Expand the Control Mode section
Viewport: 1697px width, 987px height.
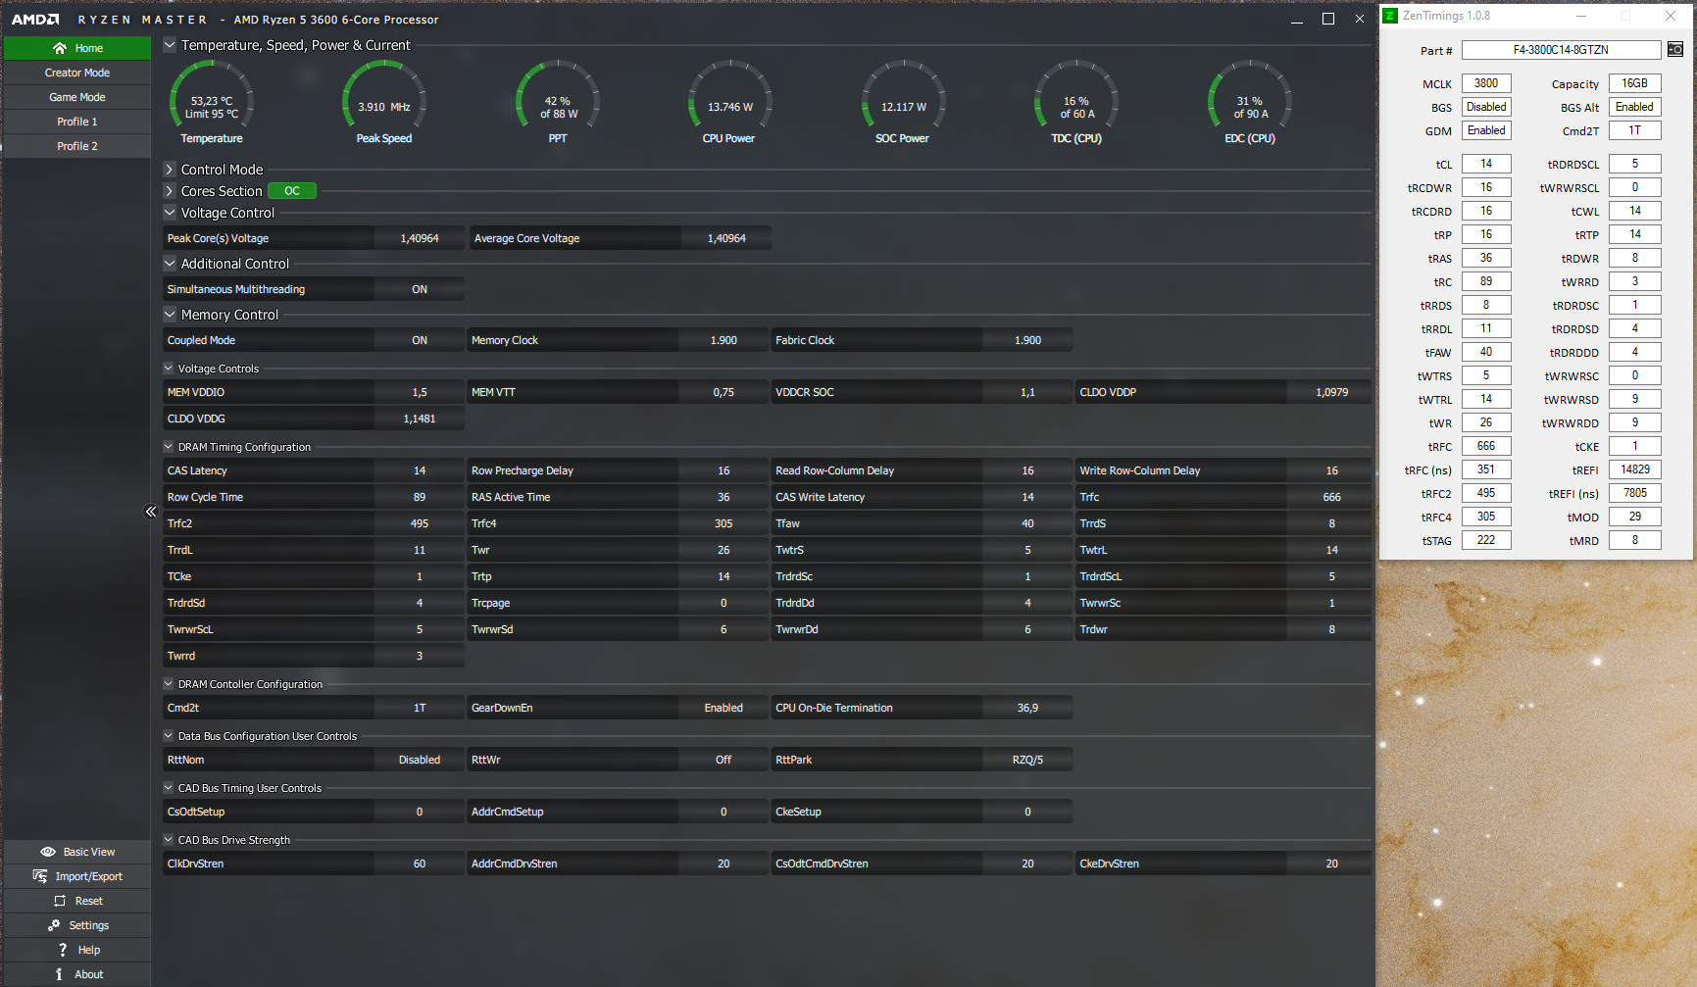pyautogui.click(x=170, y=170)
